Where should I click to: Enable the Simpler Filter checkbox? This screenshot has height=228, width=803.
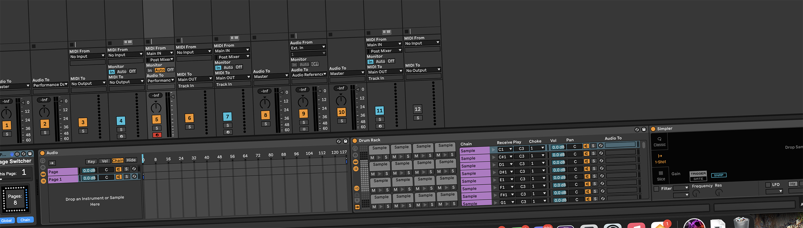point(656,189)
